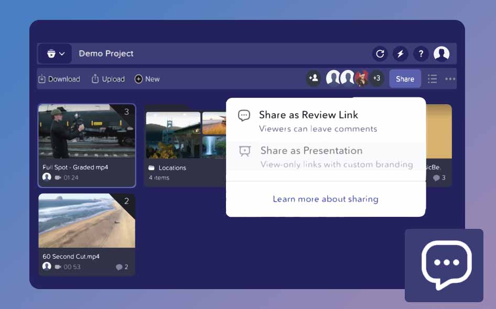Click comment icon on 60 Second Cut.mp4

(x=120, y=267)
